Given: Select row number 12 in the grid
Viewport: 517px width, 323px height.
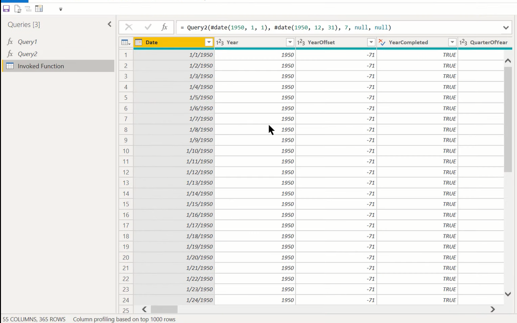Looking at the screenshot, I should [x=126, y=172].
